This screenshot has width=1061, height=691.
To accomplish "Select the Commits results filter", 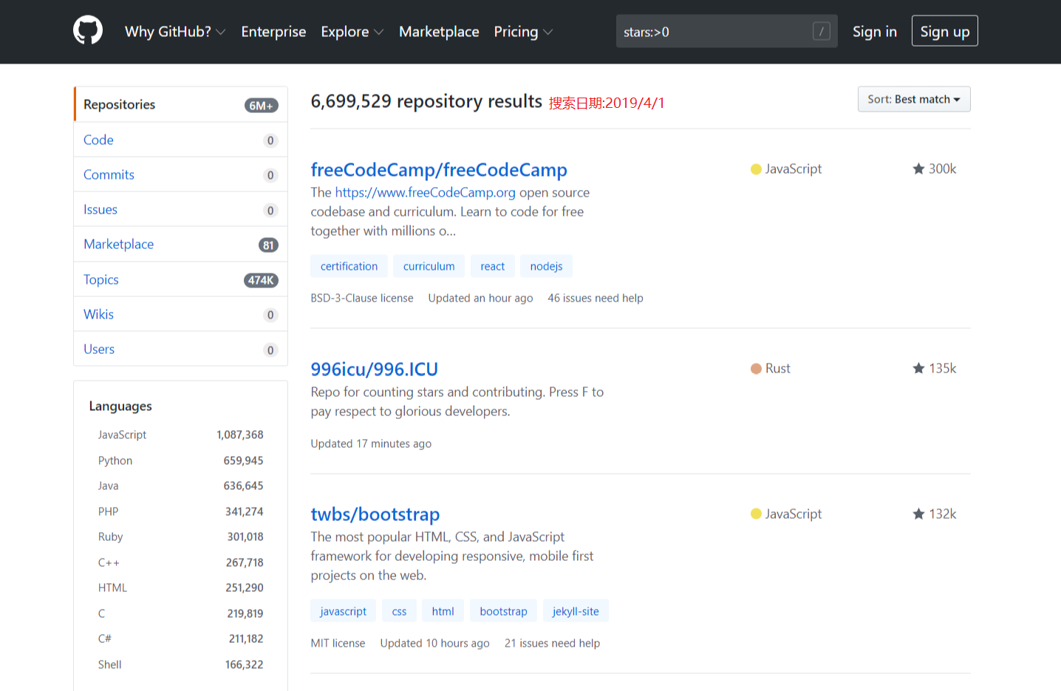I will (x=181, y=174).
